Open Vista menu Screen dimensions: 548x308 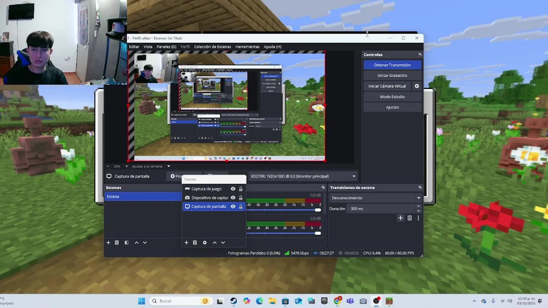point(148,47)
